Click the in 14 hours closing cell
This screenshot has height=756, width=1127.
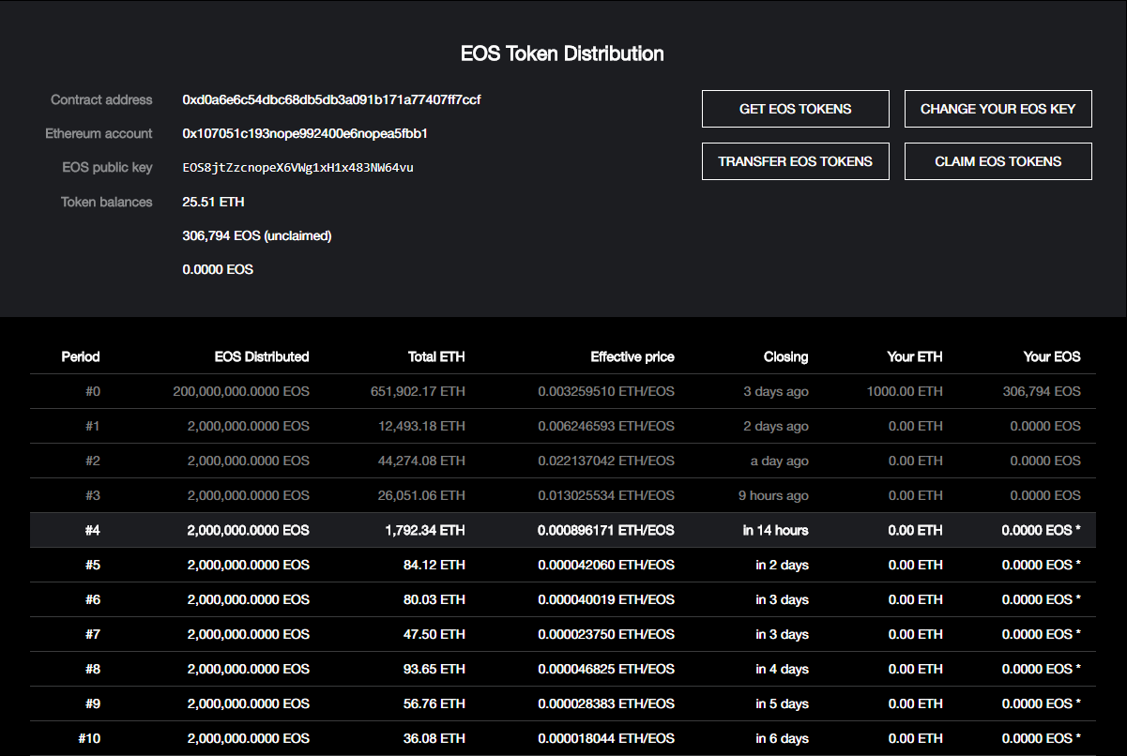click(x=776, y=530)
